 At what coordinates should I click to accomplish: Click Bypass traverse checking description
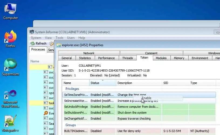tap(134, 119)
